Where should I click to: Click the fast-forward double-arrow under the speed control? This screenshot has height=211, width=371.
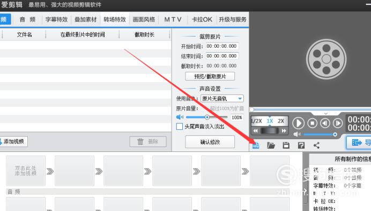(x=284, y=130)
